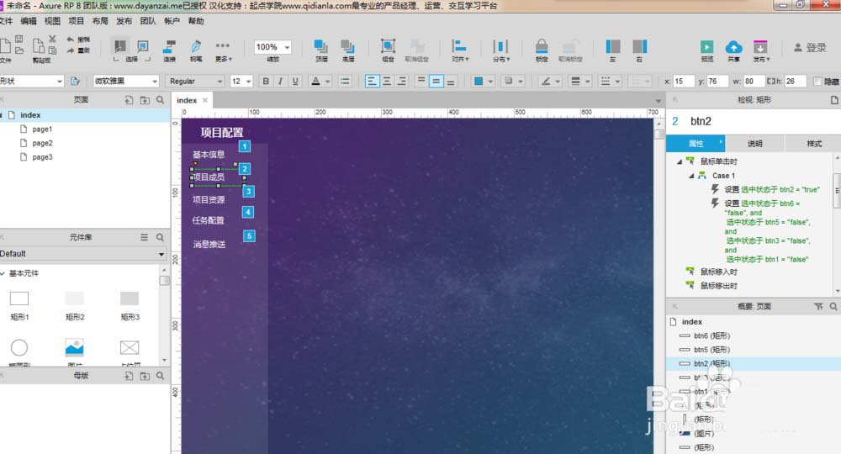The height and width of the screenshot is (454, 841).
Task: Open the 项目 menu
Action: (x=77, y=21)
